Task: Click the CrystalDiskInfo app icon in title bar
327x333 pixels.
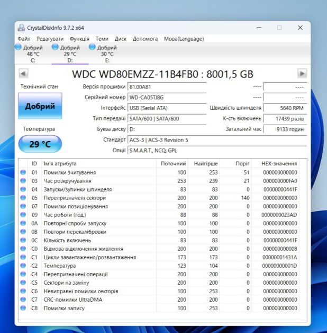Action: click(21, 28)
